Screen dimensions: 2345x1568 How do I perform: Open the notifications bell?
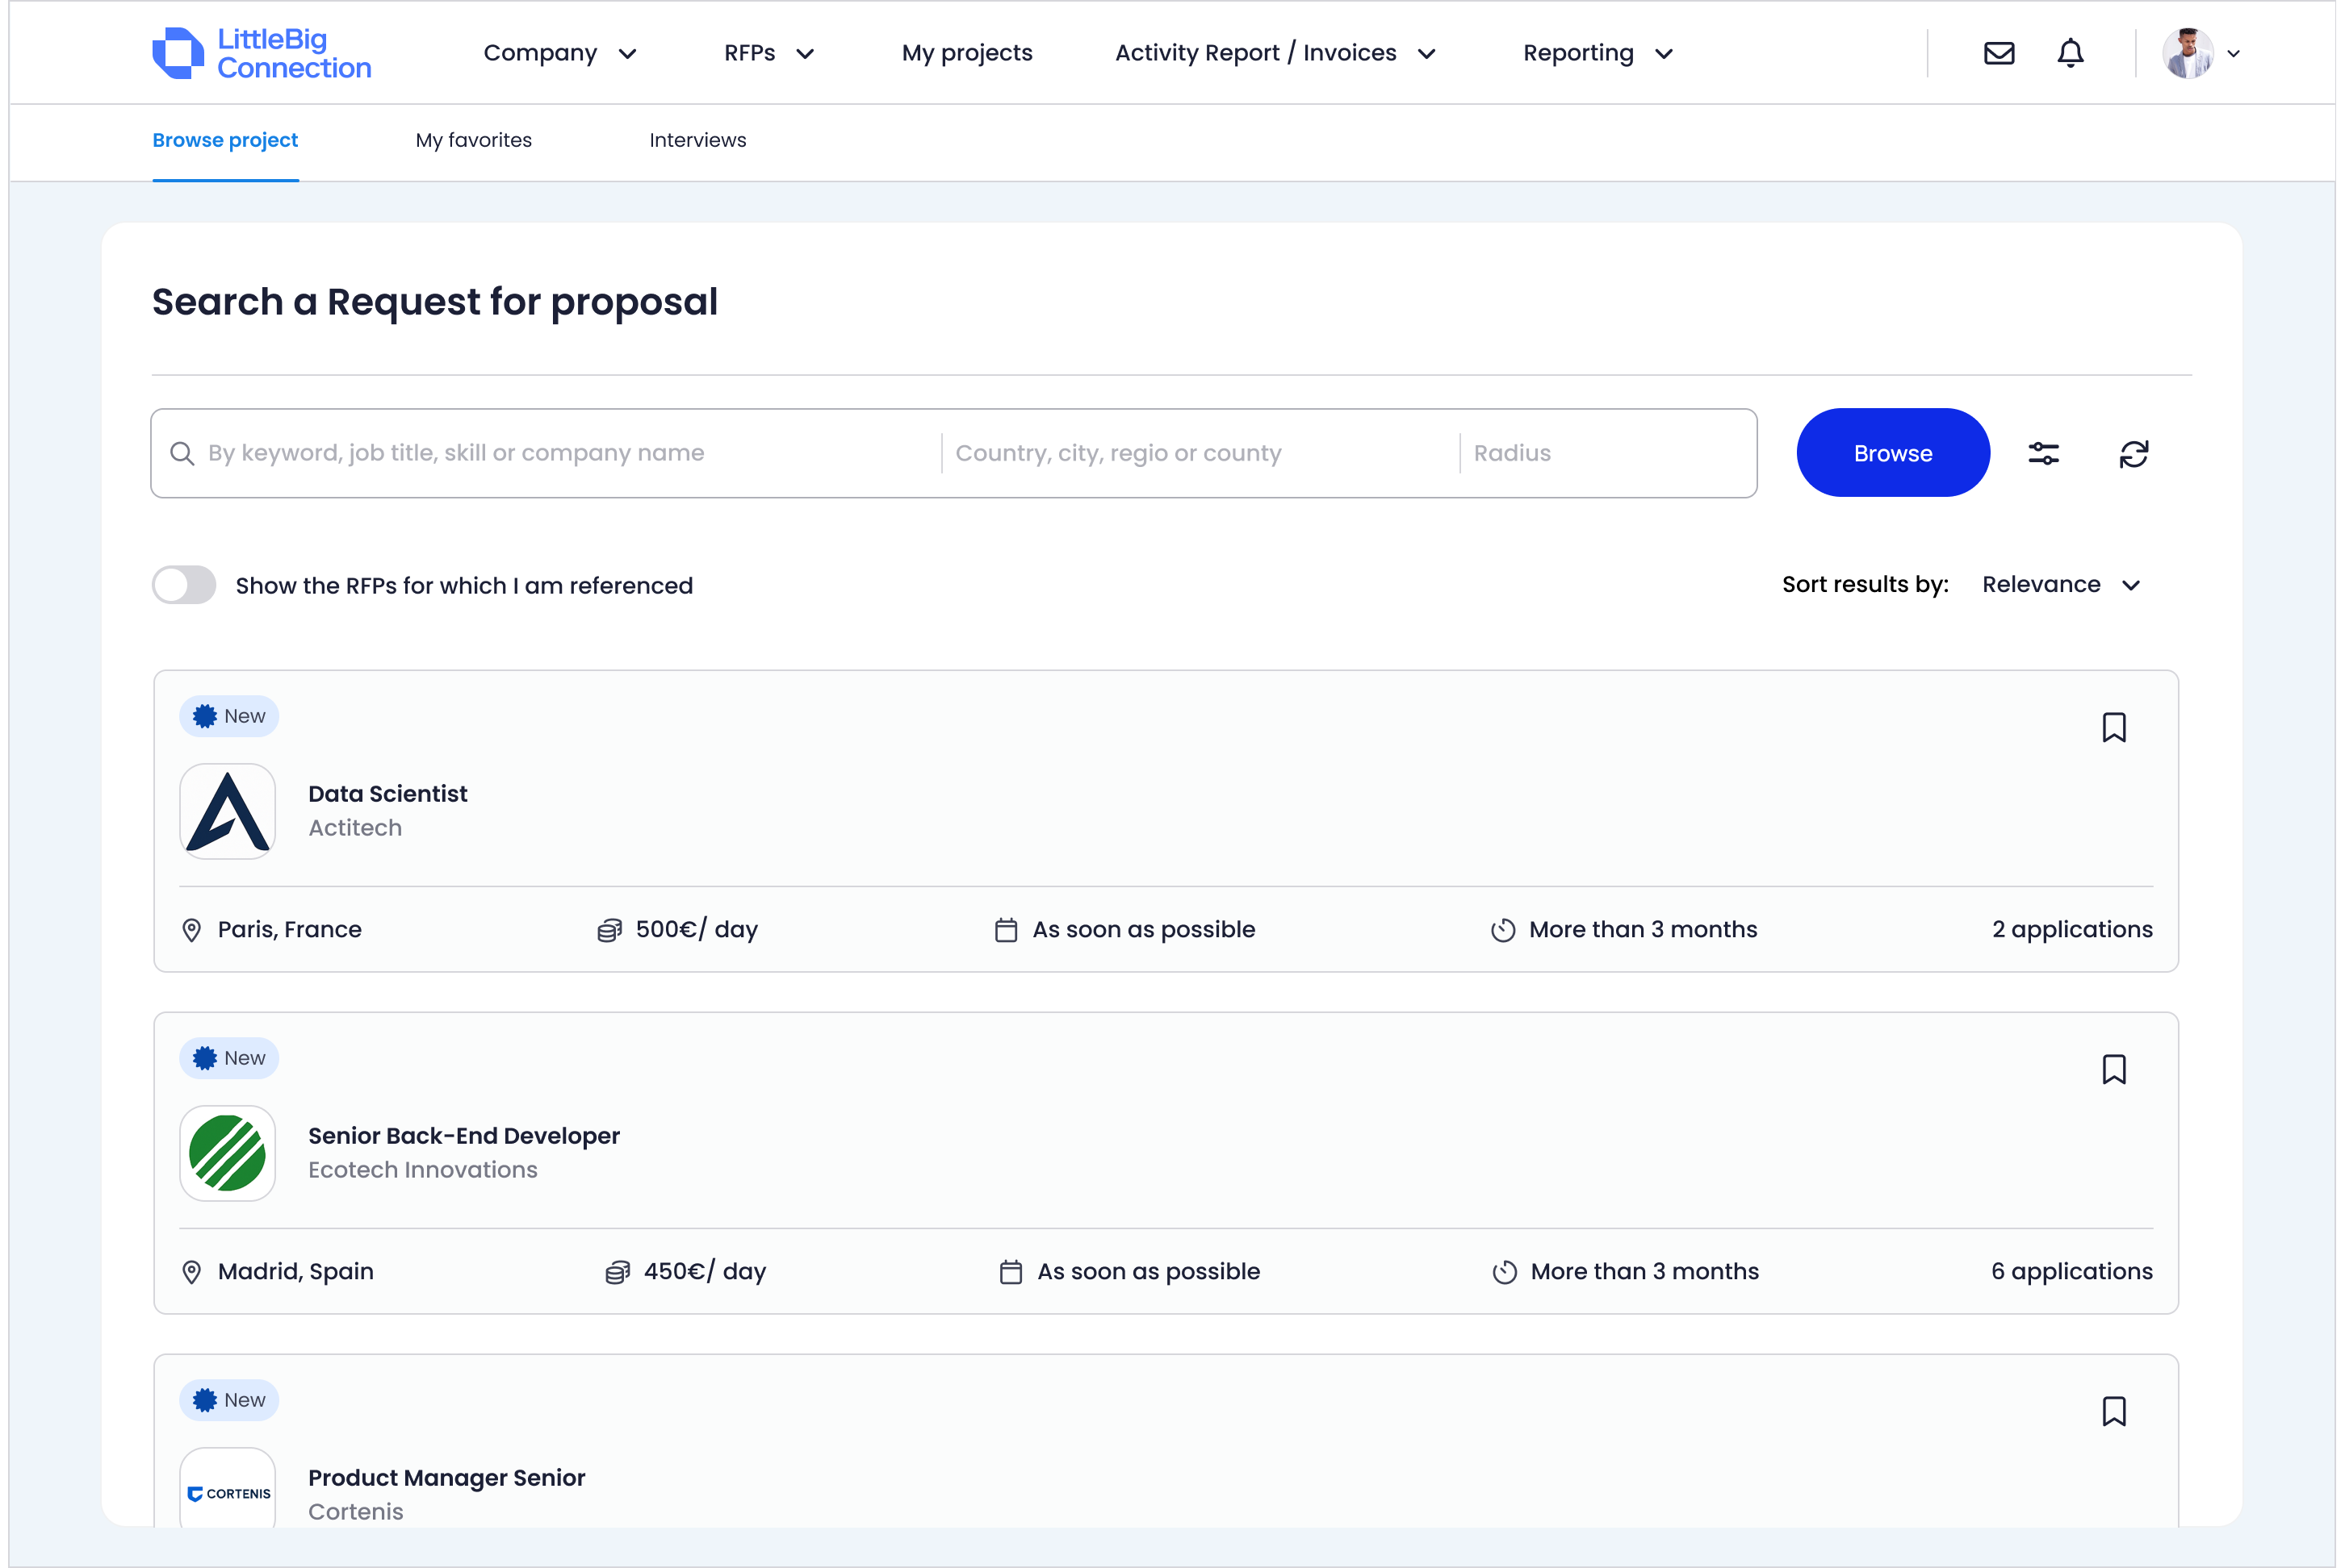click(x=2070, y=53)
